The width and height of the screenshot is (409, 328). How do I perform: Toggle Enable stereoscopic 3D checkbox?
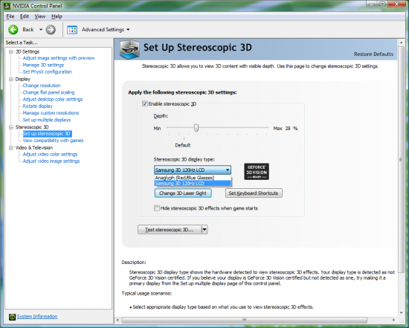(145, 104)
